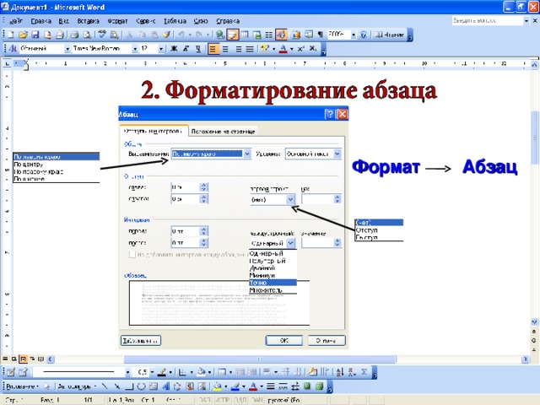540x405 pixels.
Task: Open the Таблица menu
Action: [175, 21]
